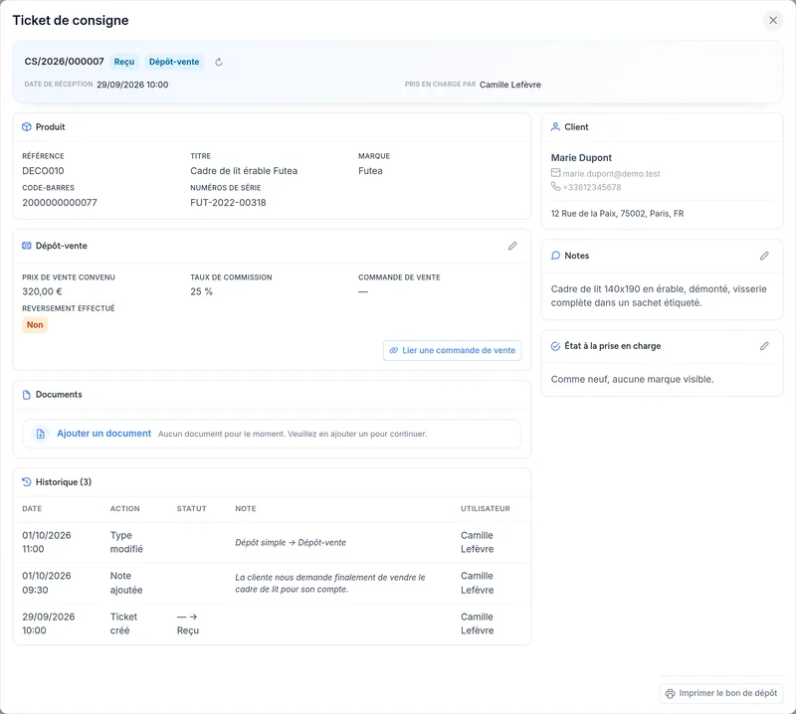Click client name Marie Dupont

[581, 158]
